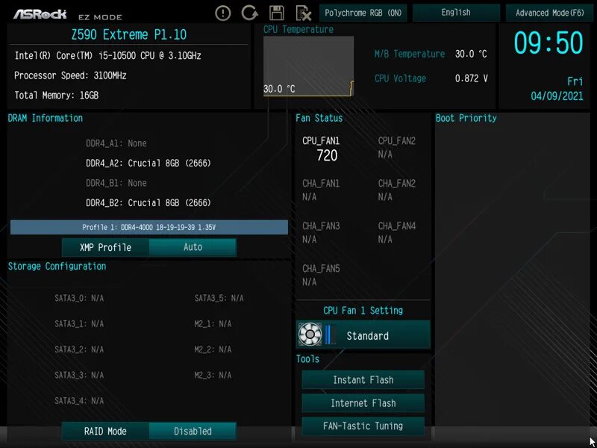Click the CPU_FAN2 N/A entry

point(397,148)
